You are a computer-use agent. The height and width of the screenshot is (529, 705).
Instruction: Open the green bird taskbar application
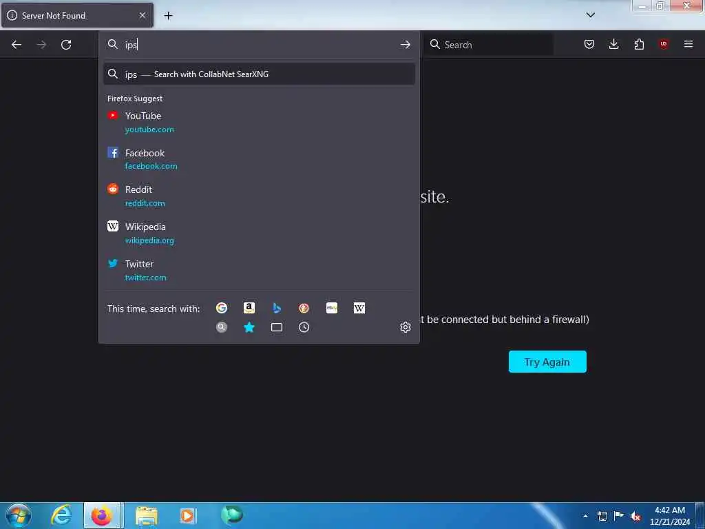(x=232, y=515)
